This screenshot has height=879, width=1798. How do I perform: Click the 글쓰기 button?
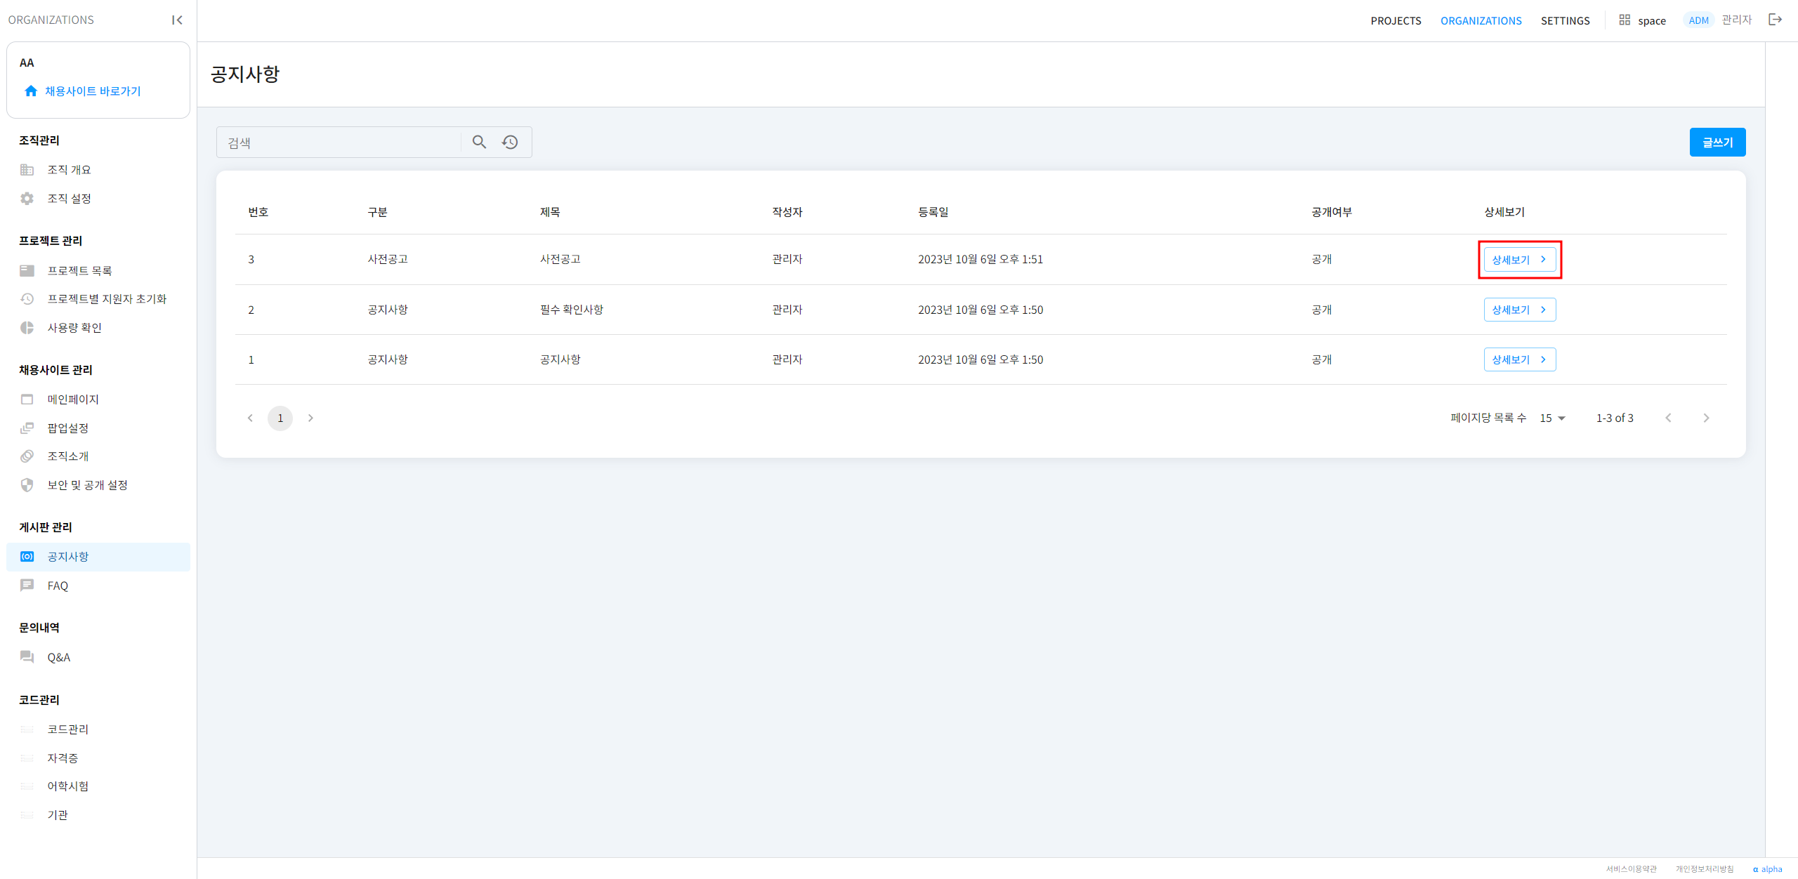pyautogui.click(x=1717, y=142)
